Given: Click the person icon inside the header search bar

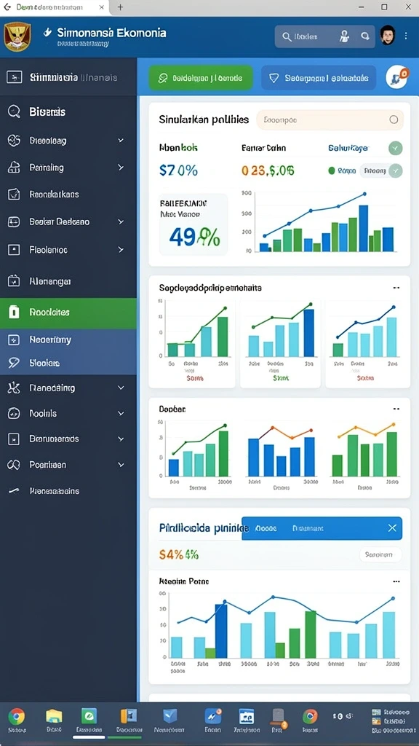Looking at the screenshot, I should click(x=345, y=36).
